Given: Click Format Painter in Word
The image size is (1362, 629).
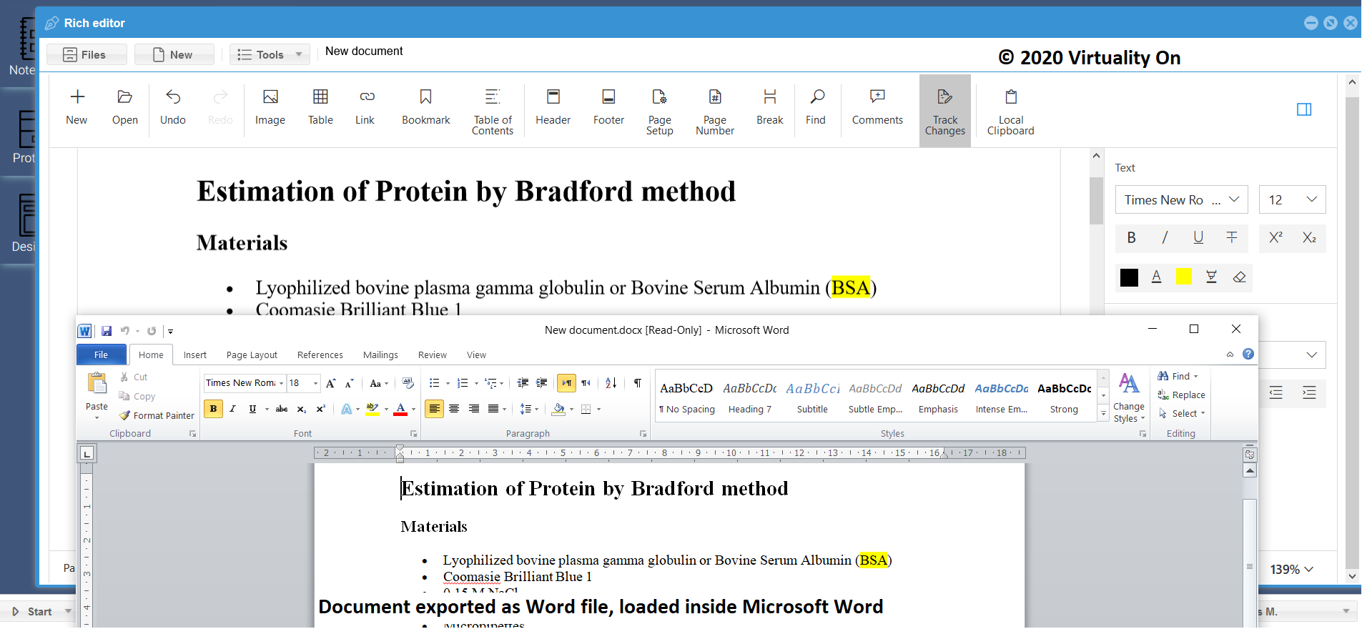Looking at the screenshot, I should coord(157,415).
